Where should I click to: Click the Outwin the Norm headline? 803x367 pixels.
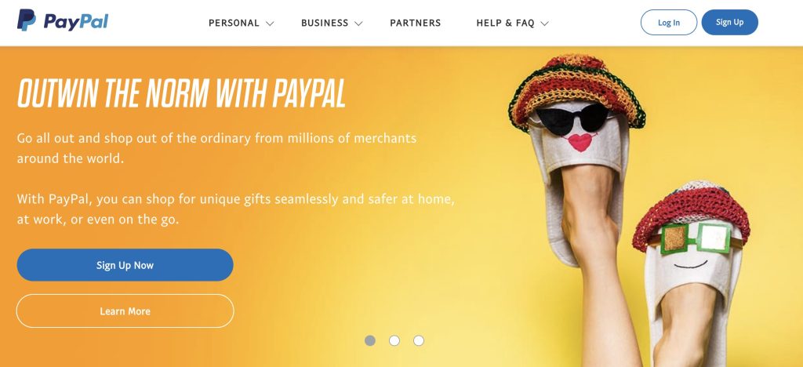click(x=182, y=93)
